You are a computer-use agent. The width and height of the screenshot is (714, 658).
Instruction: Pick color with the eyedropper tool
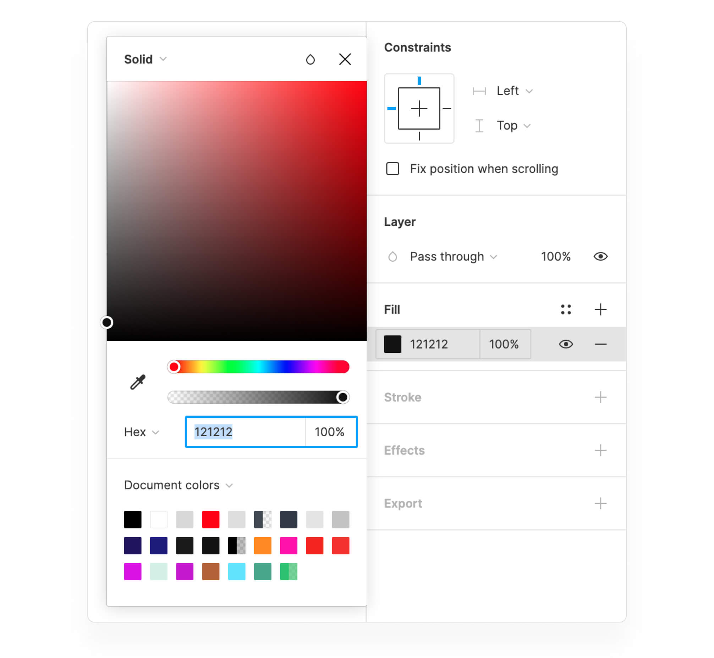[138, 383]
